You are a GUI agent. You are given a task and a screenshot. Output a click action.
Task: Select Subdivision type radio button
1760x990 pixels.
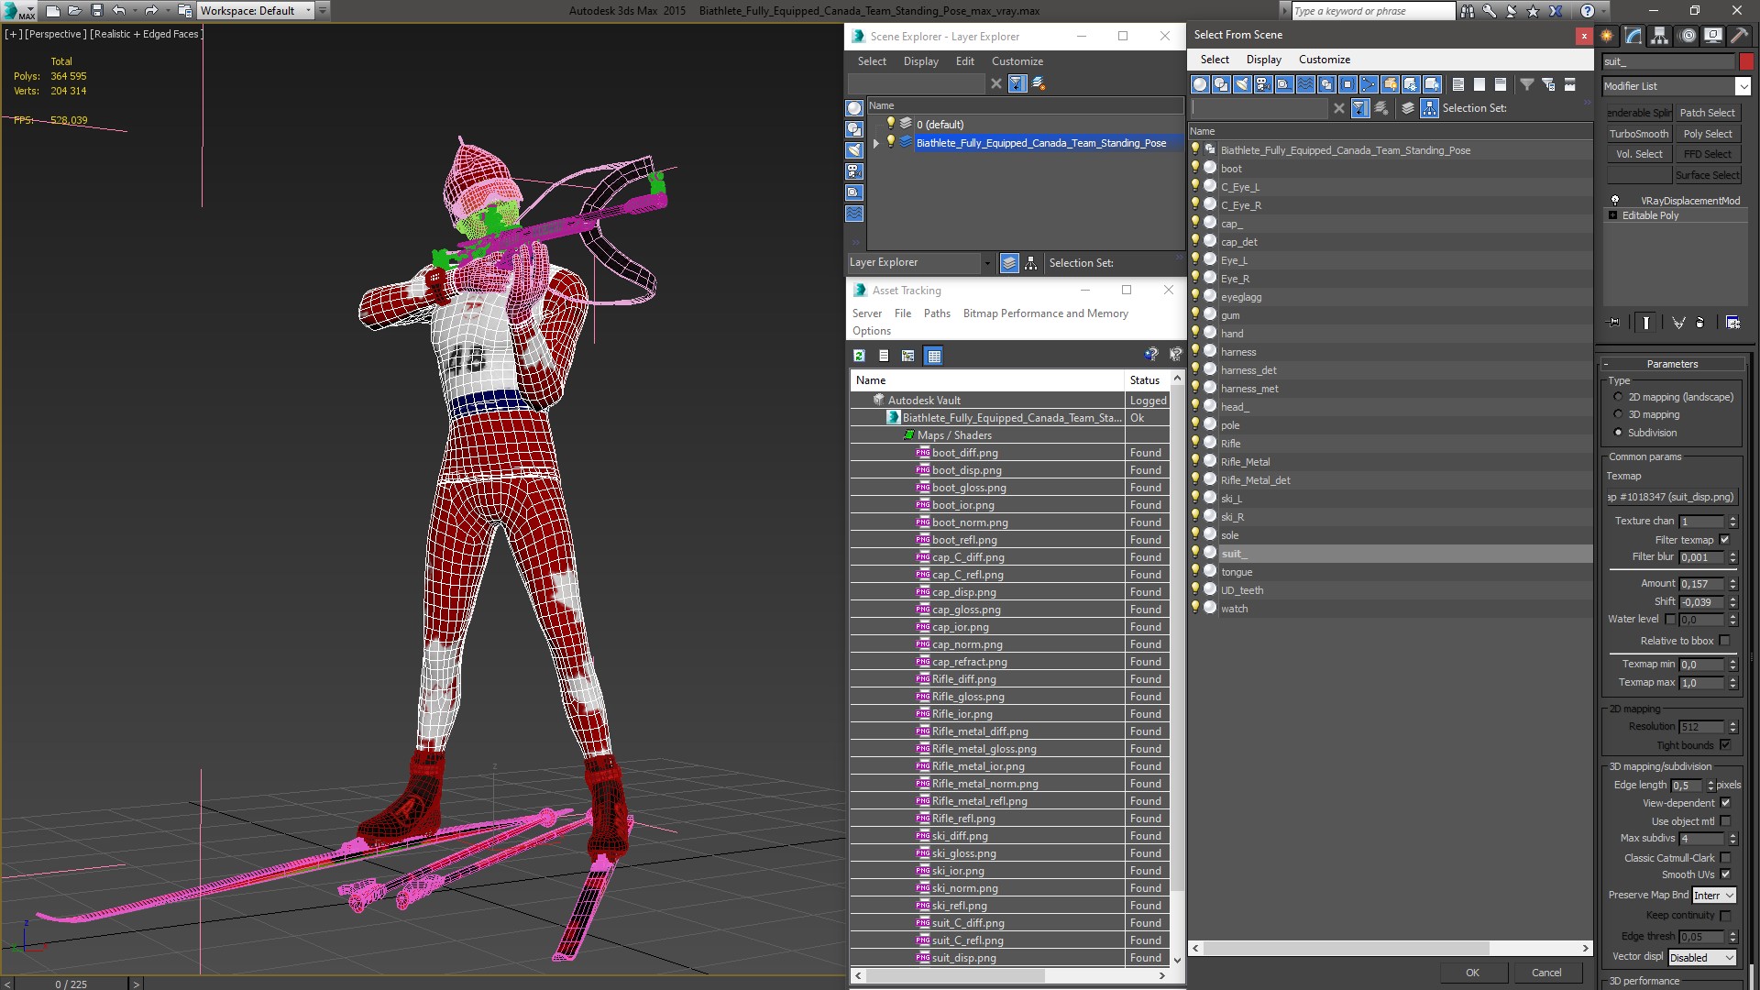click(x=1618, y=433)
